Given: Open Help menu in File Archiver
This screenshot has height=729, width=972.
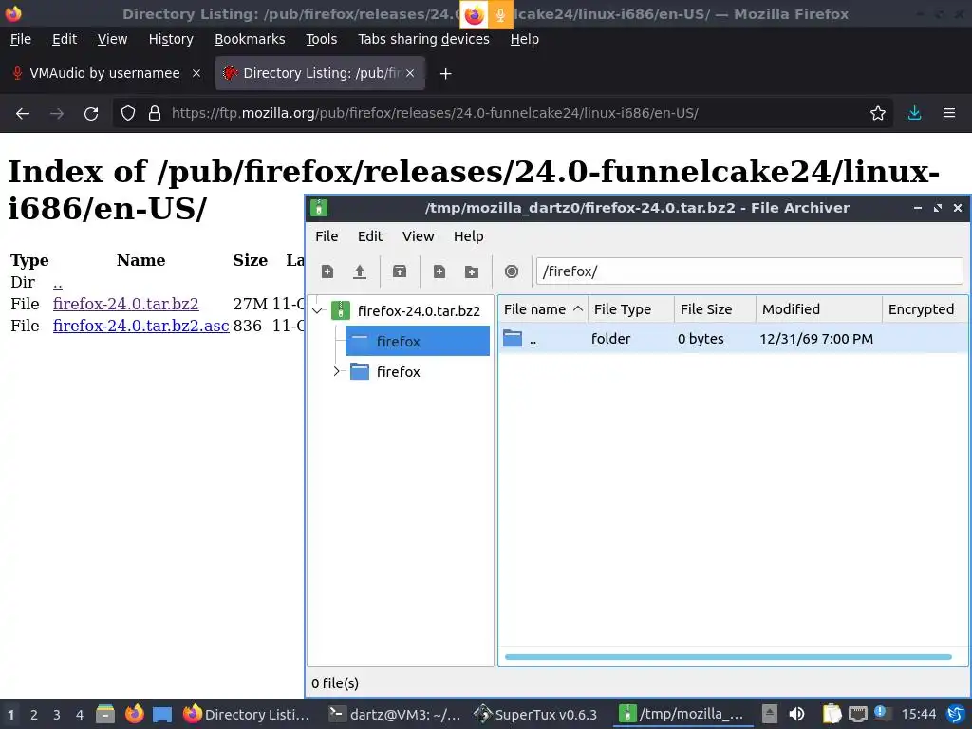Looking at the screenshot, I should coord(469,236).
